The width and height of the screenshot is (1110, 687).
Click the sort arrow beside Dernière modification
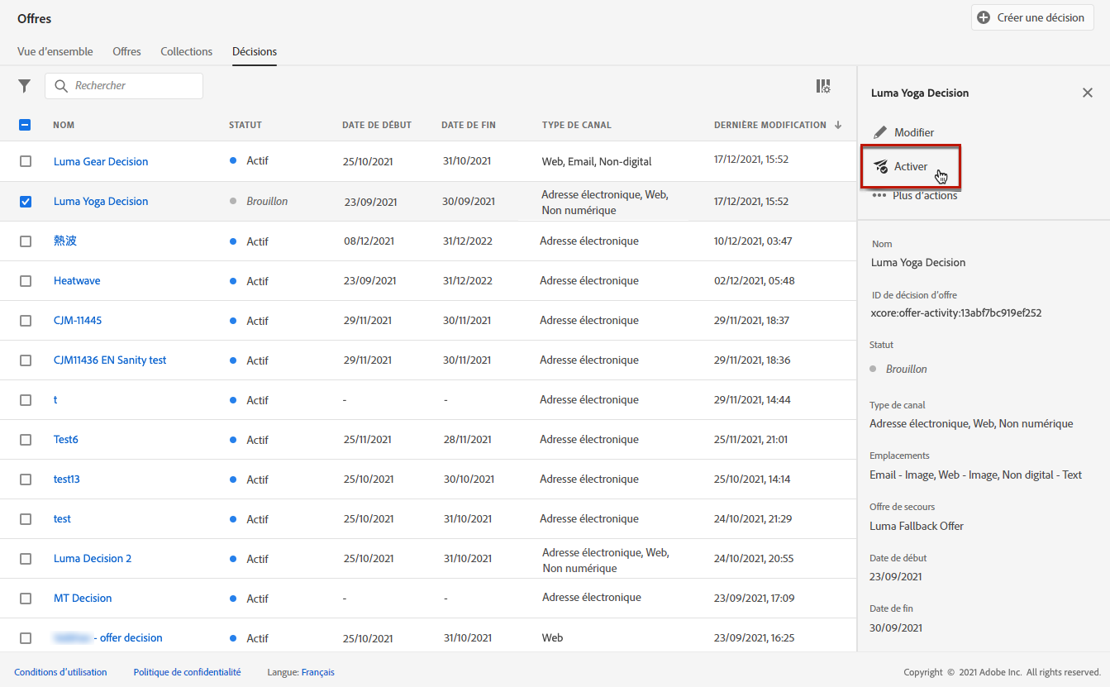click(838, 125)
